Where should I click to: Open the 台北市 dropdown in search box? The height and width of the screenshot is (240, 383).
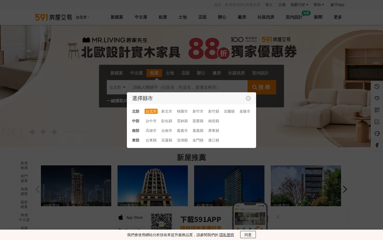118,87
